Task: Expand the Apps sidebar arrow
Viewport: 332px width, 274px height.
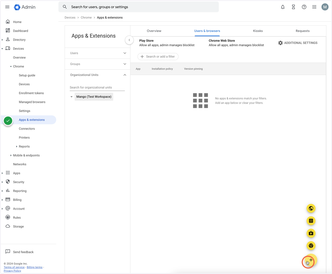Action: pyautogui.click(x=2, y=173)
